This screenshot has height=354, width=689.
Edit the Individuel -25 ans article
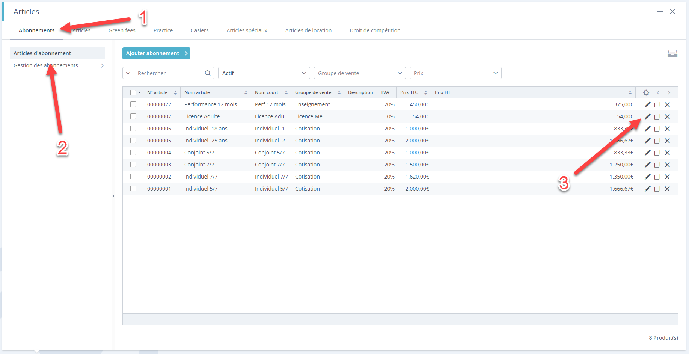647,141
